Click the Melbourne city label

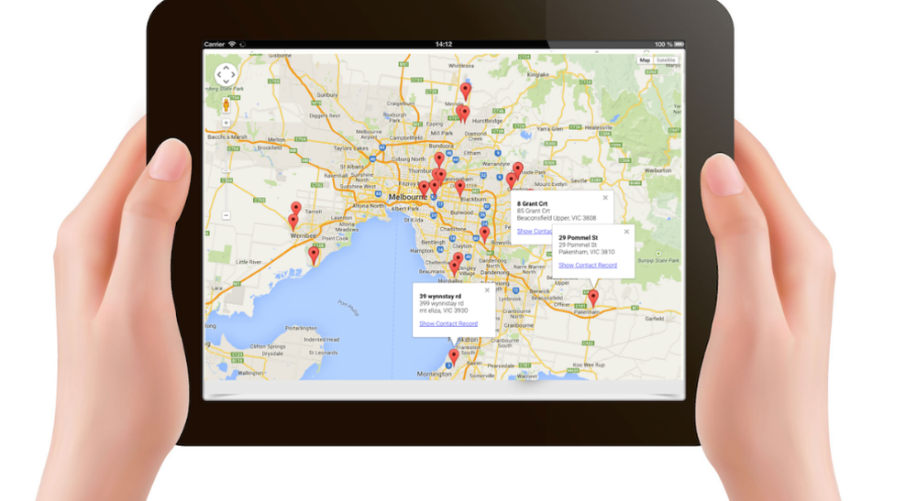point(408,197)
